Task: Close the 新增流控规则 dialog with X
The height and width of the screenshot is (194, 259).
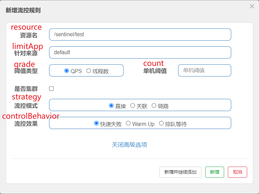Action: click(252, 6)
